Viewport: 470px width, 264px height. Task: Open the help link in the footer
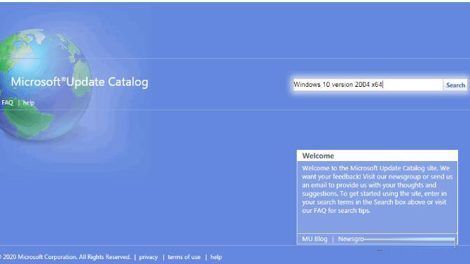pyautogui.click(x=216, y=257)
